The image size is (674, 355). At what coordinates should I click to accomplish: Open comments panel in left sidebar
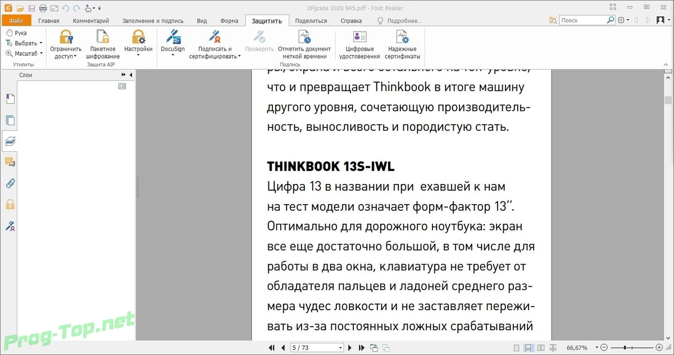(x=10, y=162)
